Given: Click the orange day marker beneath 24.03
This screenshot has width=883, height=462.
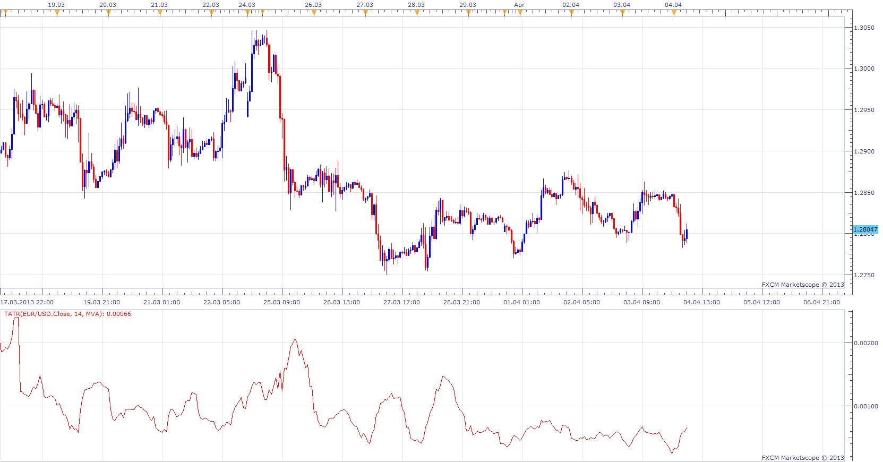Looking at the screenshot, I should click(247, 13).
